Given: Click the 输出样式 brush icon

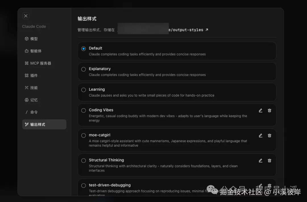Looking at the screenshot, I should tap(27, 124).
